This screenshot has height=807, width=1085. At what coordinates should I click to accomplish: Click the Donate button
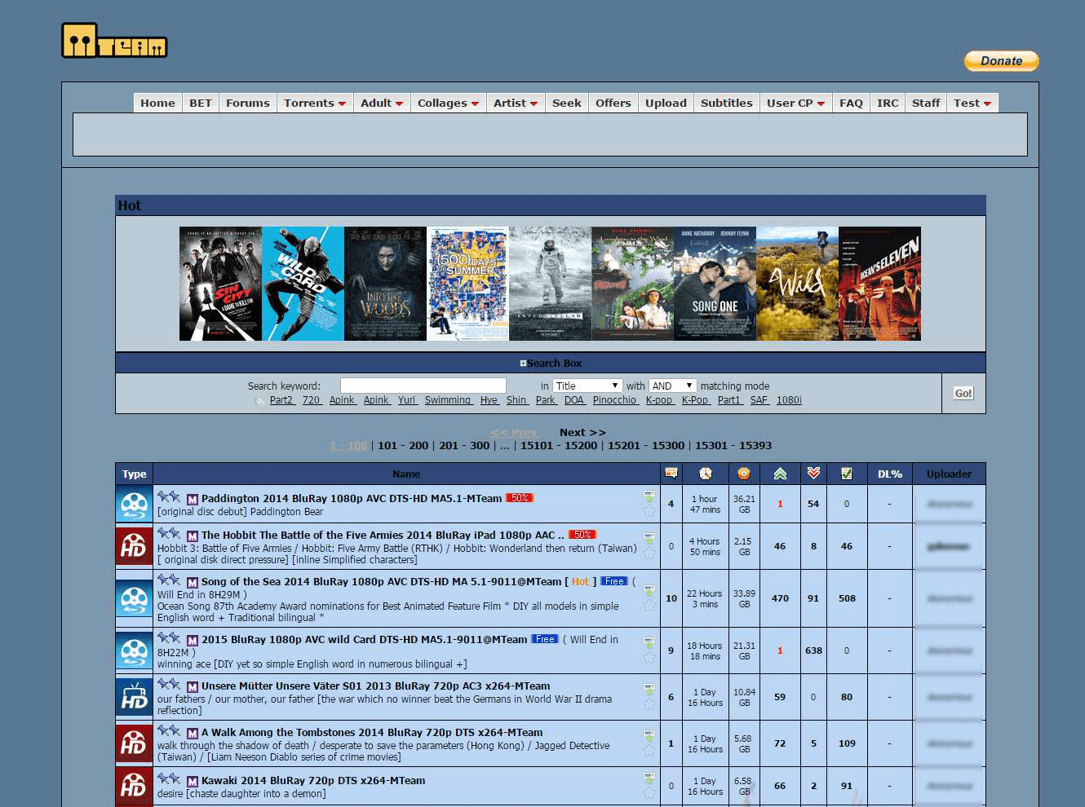click(x=1001, y=61)
